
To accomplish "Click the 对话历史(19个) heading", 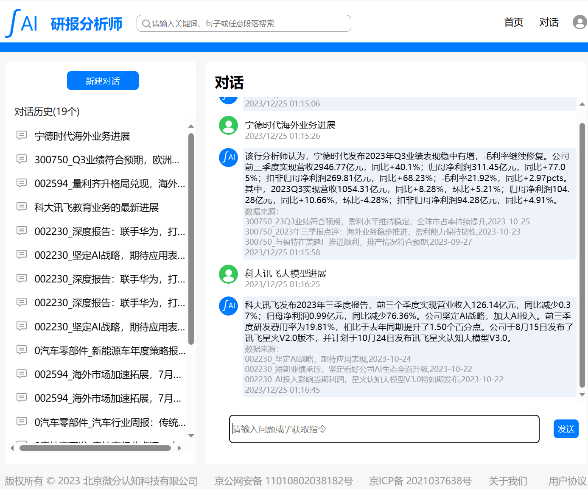I will click(47, 112).
